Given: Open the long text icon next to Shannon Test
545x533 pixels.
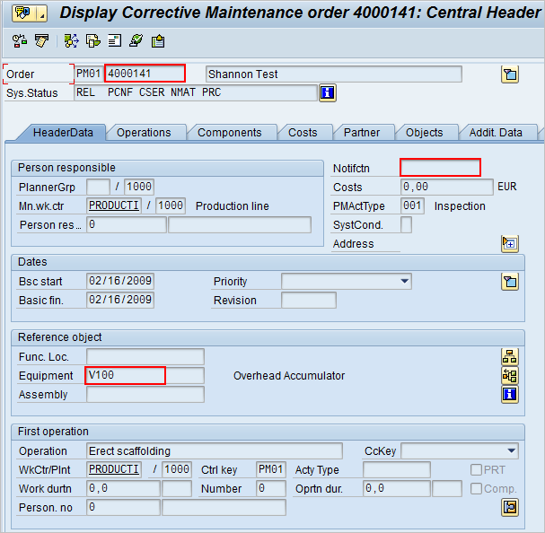Looking at the screenshot, I should 510,74.
